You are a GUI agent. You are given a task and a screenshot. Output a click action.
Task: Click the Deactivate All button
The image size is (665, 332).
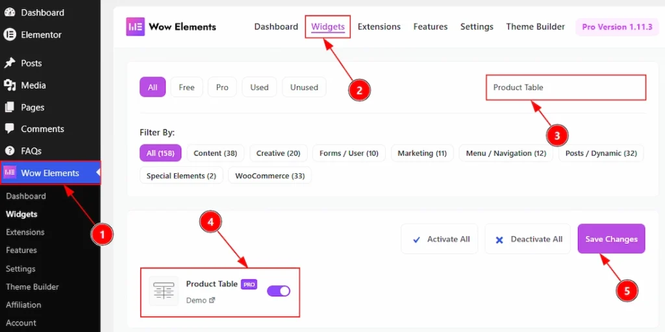528,239
